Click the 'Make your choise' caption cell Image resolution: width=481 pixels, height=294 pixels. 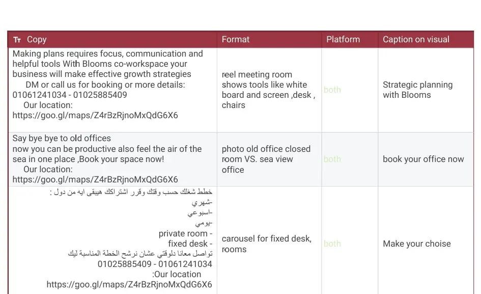pyautogui.click(x=416, y=244)
